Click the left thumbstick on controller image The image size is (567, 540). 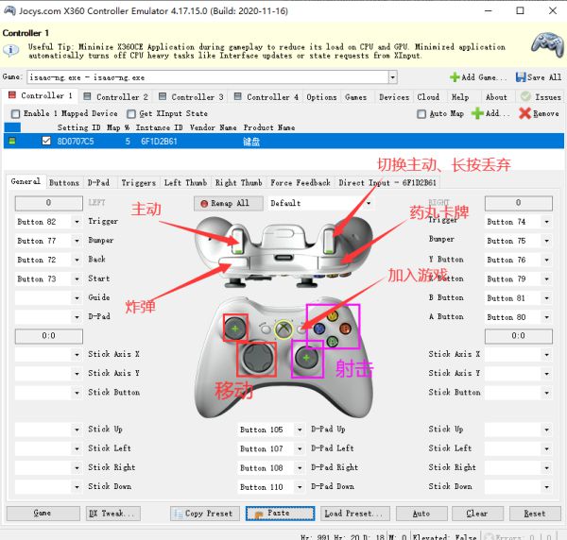233,329
